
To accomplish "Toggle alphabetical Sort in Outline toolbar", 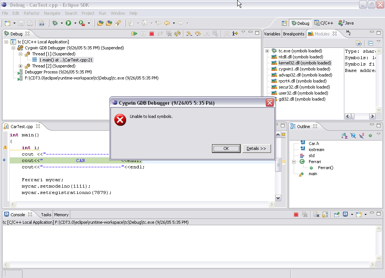I will click(344, 136).
